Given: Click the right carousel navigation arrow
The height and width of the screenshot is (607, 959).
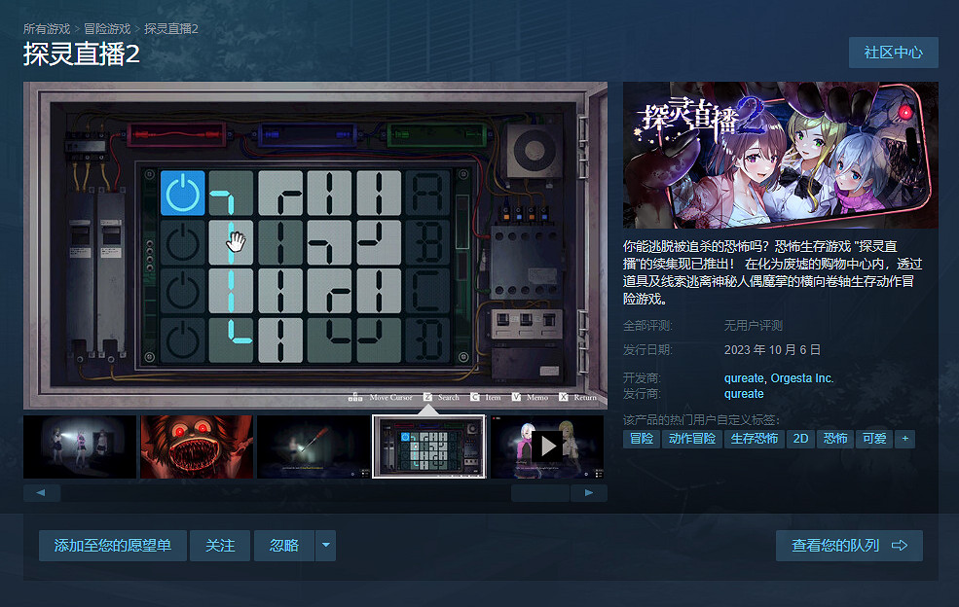Looking at the screenshot, I should tap(589, 493).
